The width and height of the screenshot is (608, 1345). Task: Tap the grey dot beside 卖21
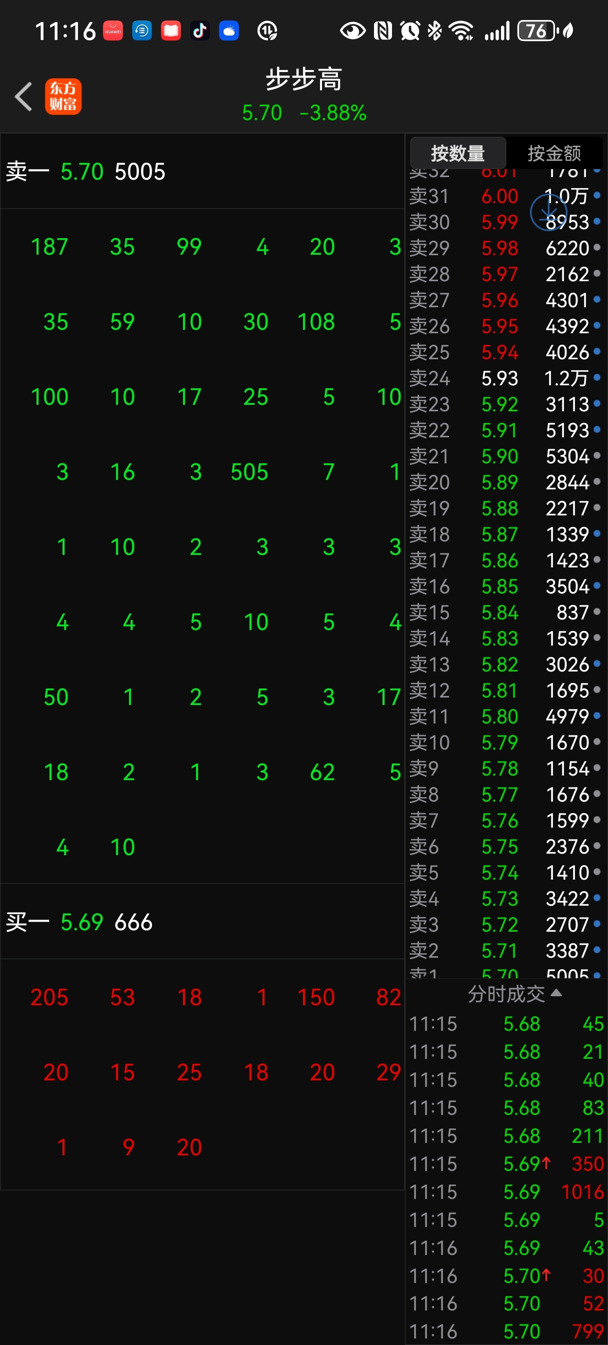coord(597,456)
